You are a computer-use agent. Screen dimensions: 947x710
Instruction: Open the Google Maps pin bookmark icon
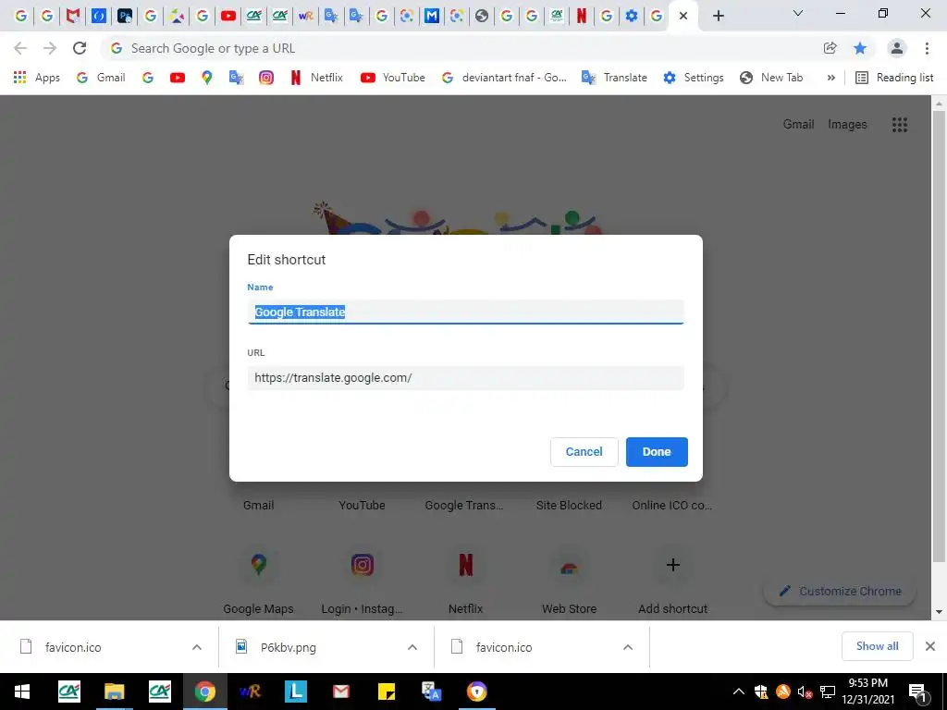pyautogui.click(x=206, y=78)
